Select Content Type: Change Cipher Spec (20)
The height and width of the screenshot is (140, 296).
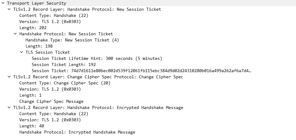tap(65, 83)
